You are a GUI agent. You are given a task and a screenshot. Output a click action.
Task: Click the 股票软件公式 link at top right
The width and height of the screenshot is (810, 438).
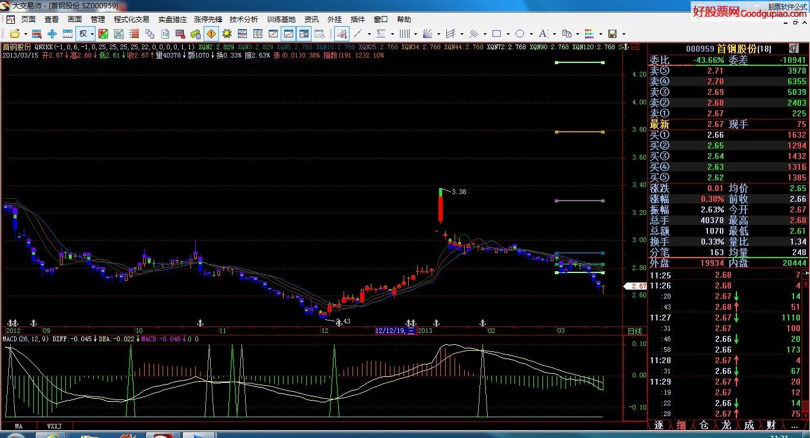pyautogui.click(x=787, y=7)
